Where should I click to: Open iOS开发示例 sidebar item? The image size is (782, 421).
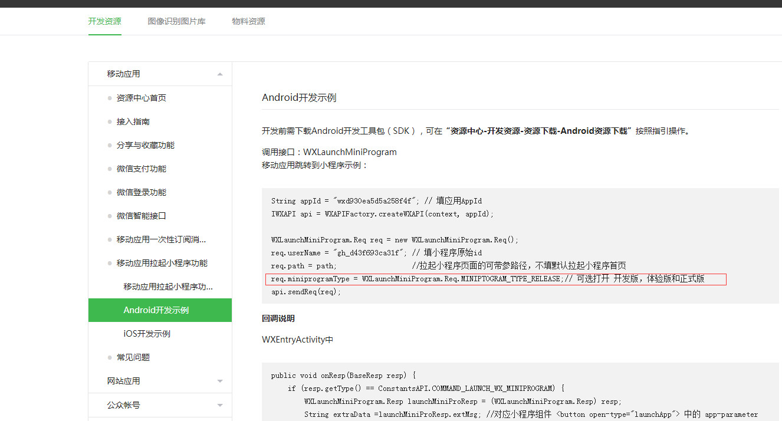(x=147, y=334)
